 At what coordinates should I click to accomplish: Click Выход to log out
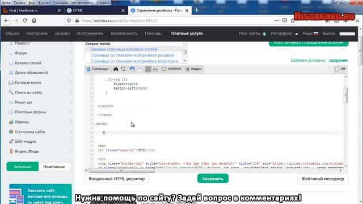click(329, 33)
